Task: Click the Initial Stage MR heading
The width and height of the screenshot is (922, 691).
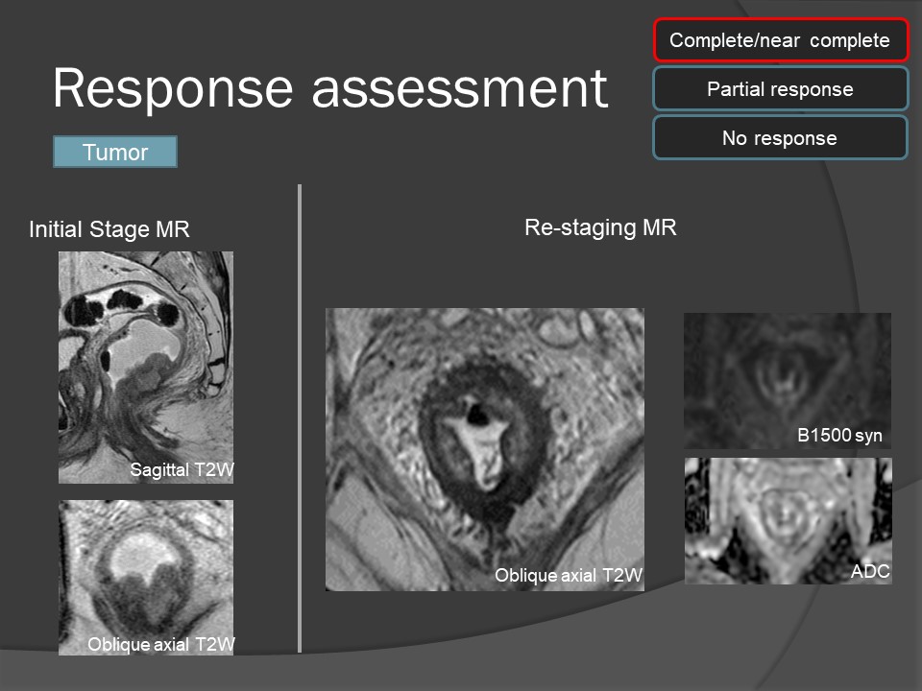Action: (109, 229)
